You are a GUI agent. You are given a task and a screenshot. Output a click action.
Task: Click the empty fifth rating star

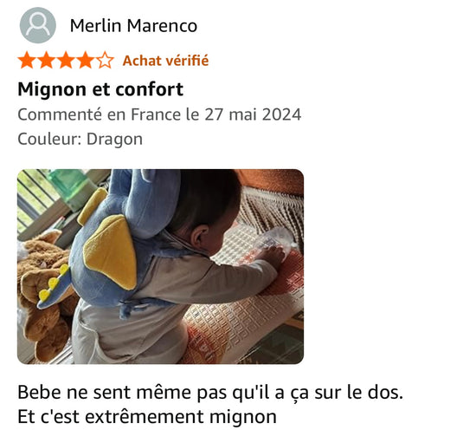105,60
